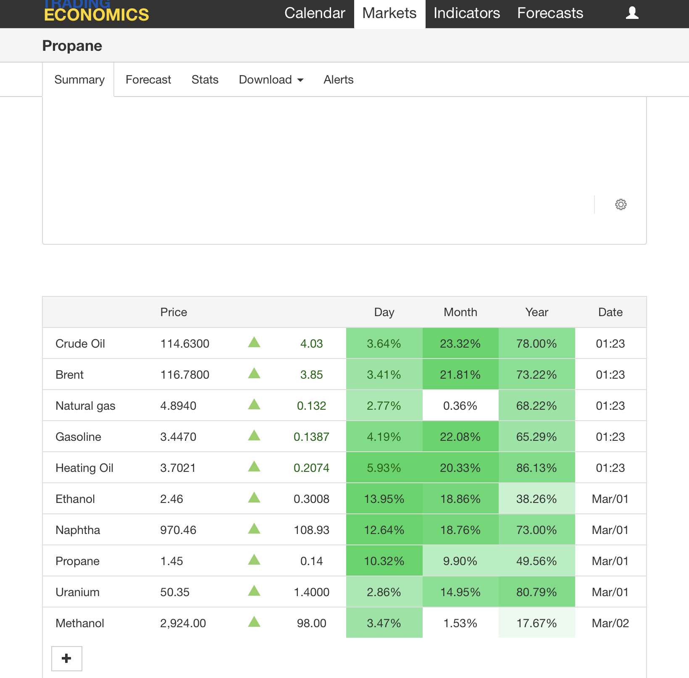Open the Uranium link
This screenshot has width=689, height=678.
coord(77,592)
